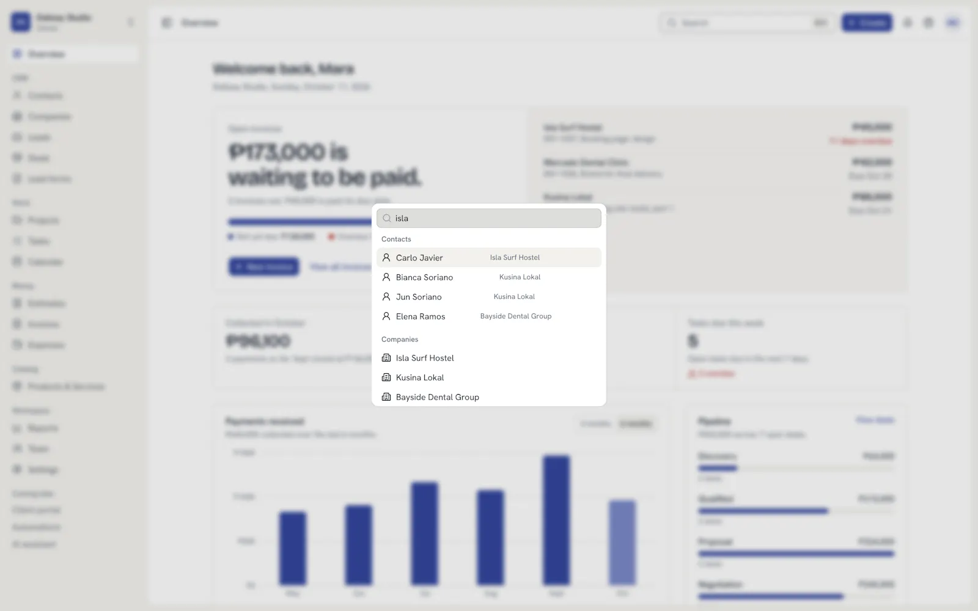Open the Isla Surf Hostel company result
This screenshot has width=978, height=611.
(x=489, y=358)
